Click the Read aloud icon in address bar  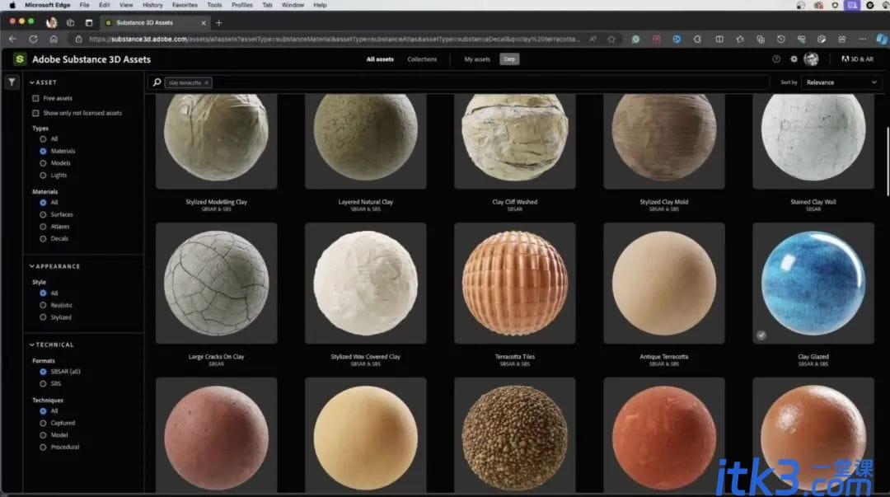[593, 40]
